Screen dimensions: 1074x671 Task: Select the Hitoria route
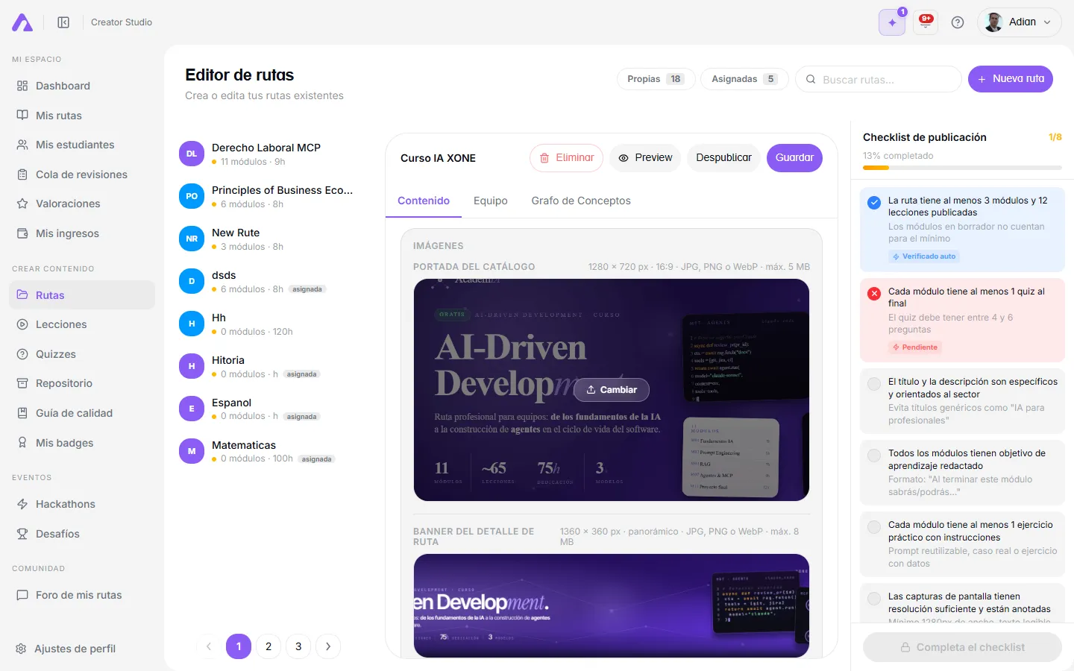click(x=270, y=366)
